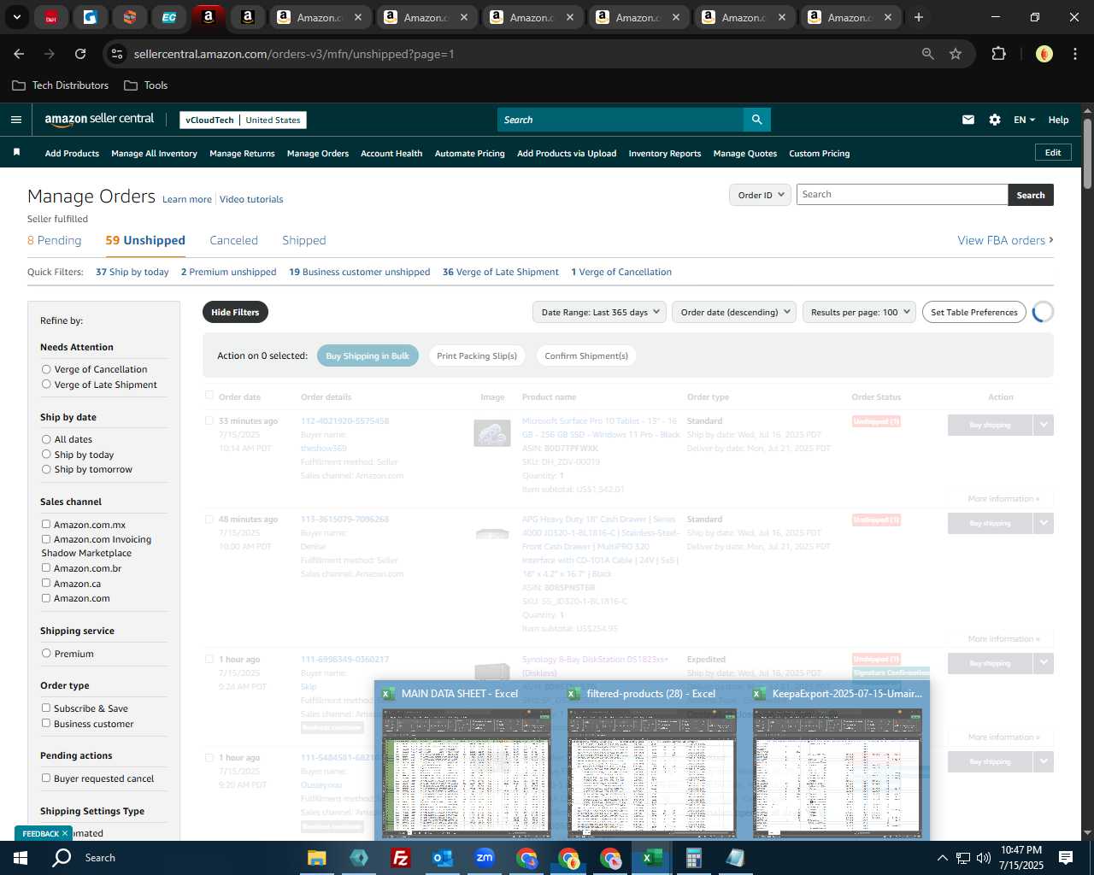This screenshot has width=1094, height=875.
Task: Click 36 Verge of Late Shipment quick filter
Action: click(x=501, y=272)
